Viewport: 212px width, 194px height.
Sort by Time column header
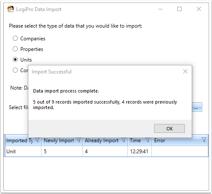click(x=135, y=141)
